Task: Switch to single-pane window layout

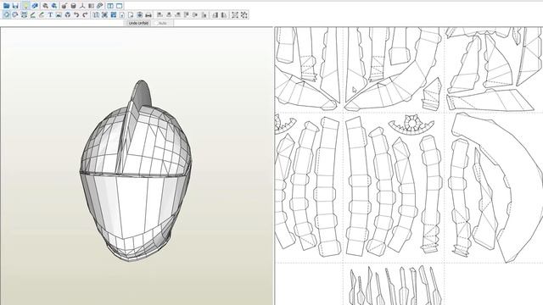Action: 120,6
